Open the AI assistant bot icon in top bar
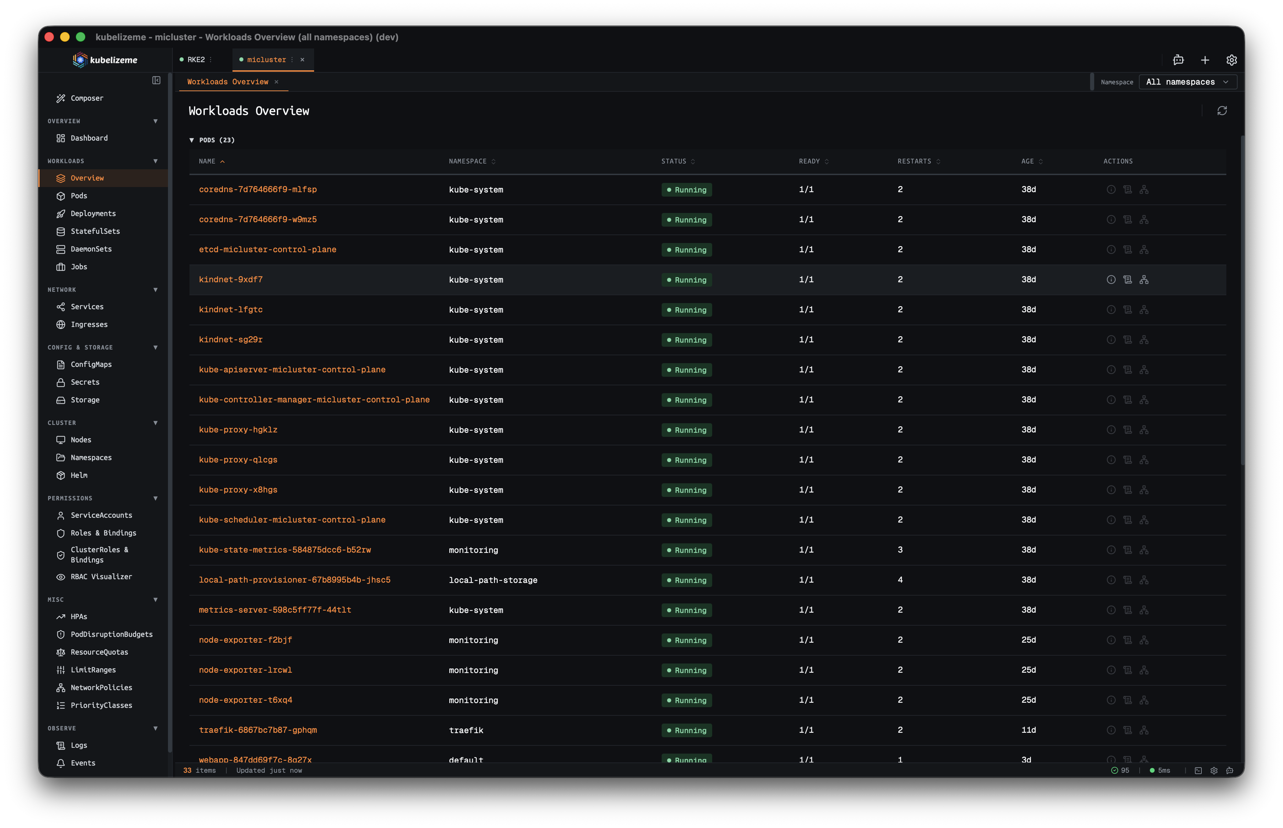The height and width of the screenshot is (828, 1283). (1178, 60)
